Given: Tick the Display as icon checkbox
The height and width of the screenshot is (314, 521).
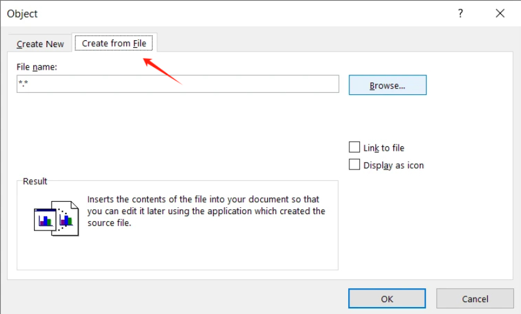Looking at the screenshot, I should tap(354, 165).
